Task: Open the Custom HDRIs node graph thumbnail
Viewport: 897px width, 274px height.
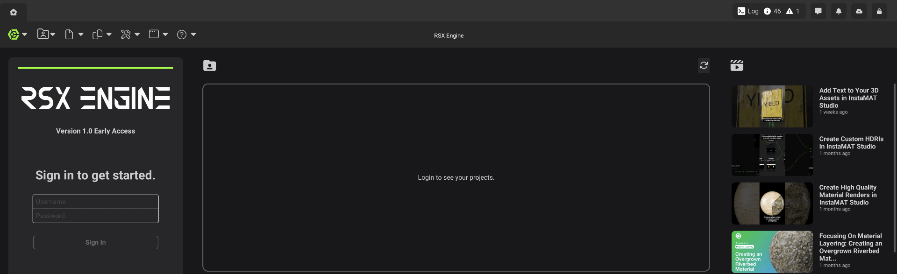Action: click(772, 155)
